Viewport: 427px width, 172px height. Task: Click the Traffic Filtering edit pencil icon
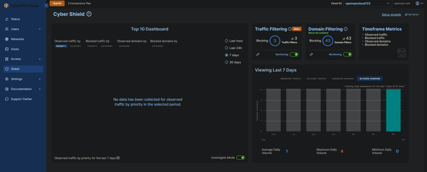pyautogui.click(x=258, y=54)
